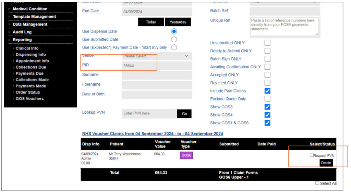Delete the Terry Woodhouse voucher claim
Screen dimensions: 351x195
pos(326,163)
